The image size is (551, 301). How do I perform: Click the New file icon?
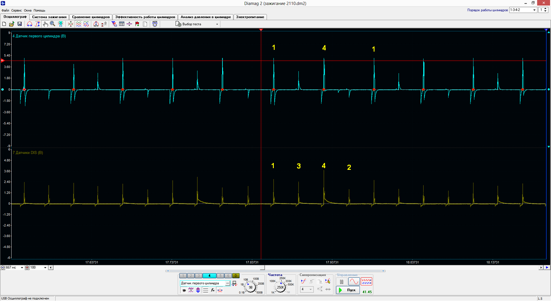point(4,24)
